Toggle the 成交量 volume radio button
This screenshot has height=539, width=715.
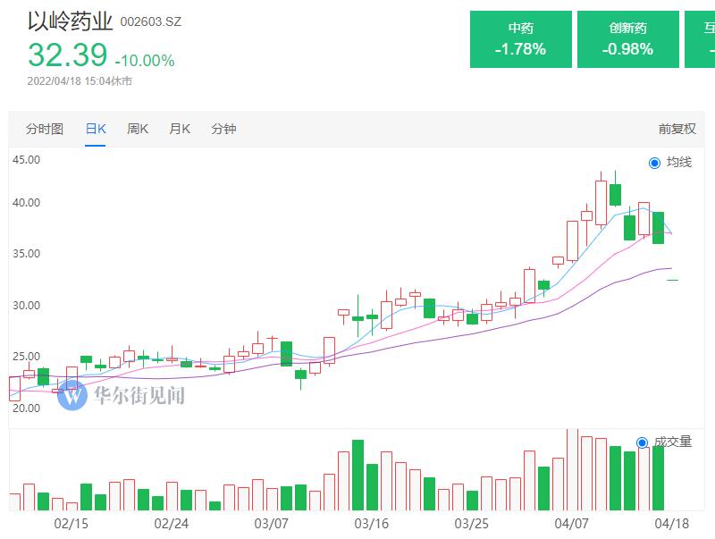coord(642,442)
